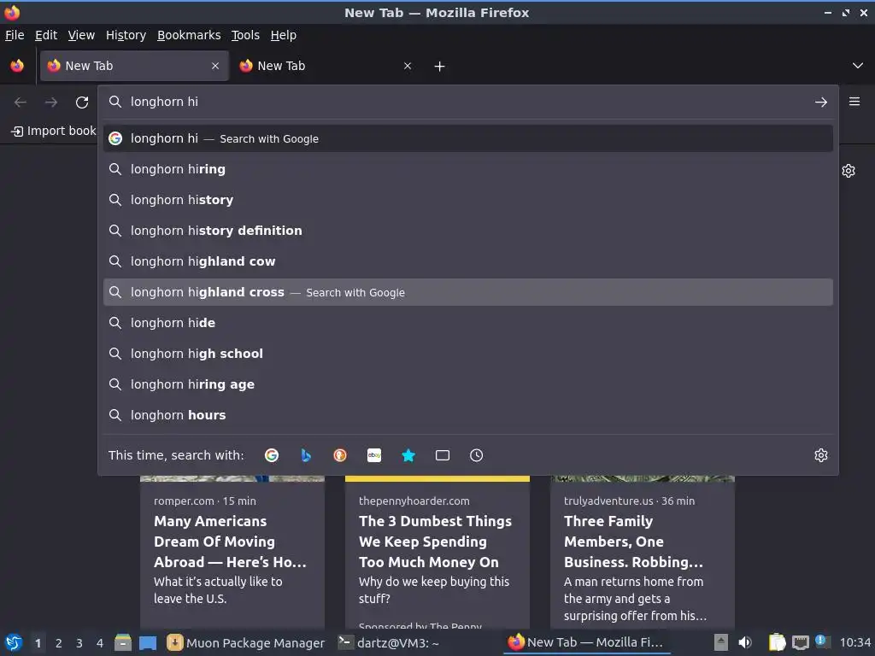Choose 'longhorn highland cross' suggestion
875x656 pixels.
tap(468, 292)
